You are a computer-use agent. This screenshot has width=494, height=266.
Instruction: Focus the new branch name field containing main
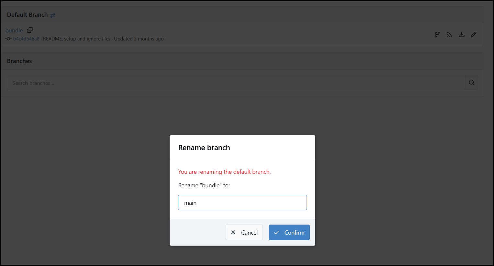point(242,203)
